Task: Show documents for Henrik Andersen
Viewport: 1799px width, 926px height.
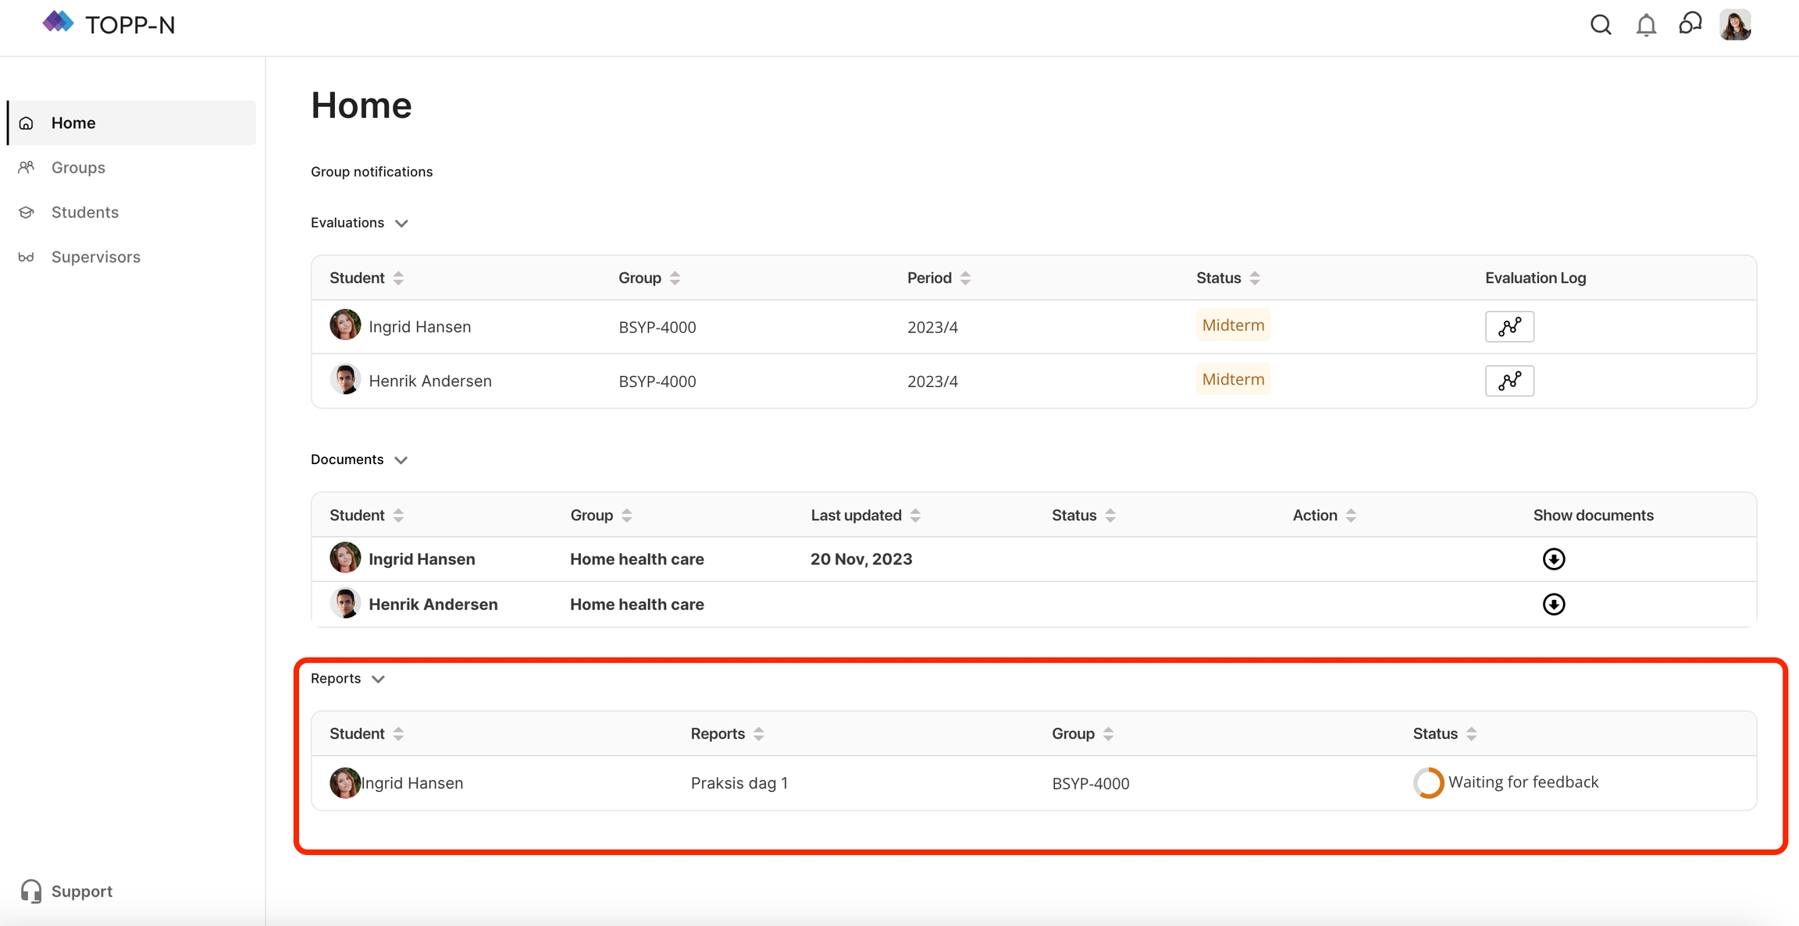Action: [x=1553, y=604]
